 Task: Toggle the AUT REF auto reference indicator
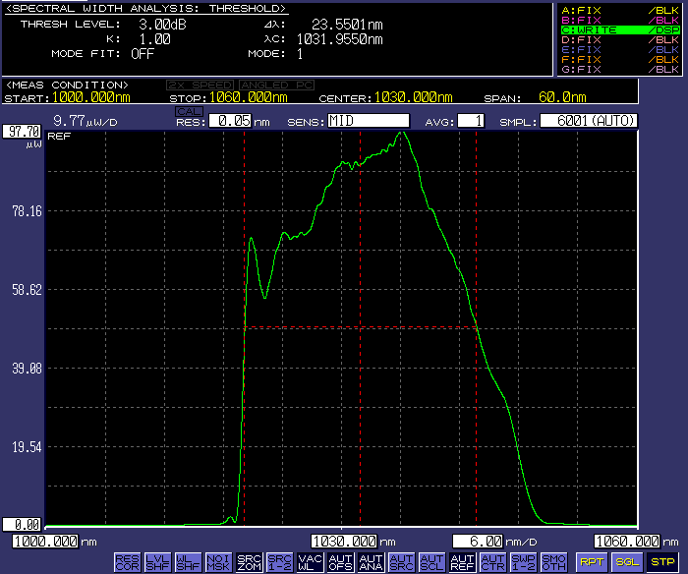click(x=463, y=562)
